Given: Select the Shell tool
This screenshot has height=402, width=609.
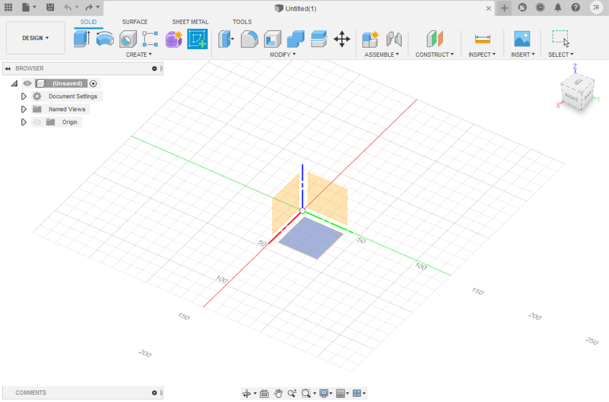Looking at the screenshot, I should (272, 39).
